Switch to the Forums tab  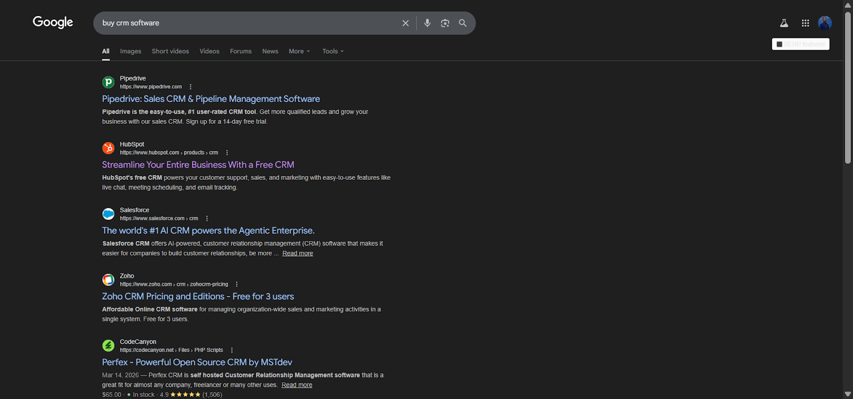240,51
